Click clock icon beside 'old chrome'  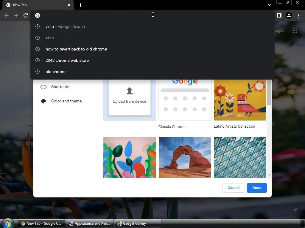click(38, 72)
